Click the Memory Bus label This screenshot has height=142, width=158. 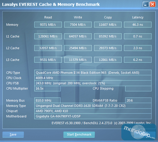pos(15,100)
